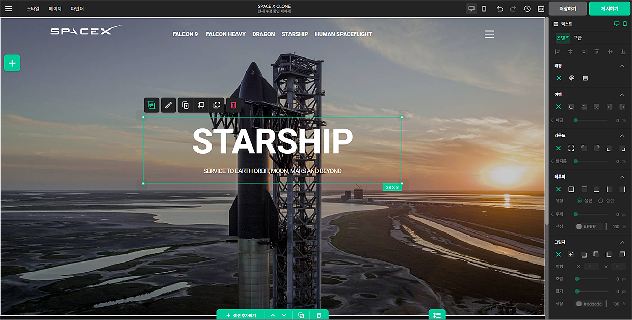This screenshot has width=632, height=320.
Task: Adjust the 패딩 padding slider
Action: (591, 120)
